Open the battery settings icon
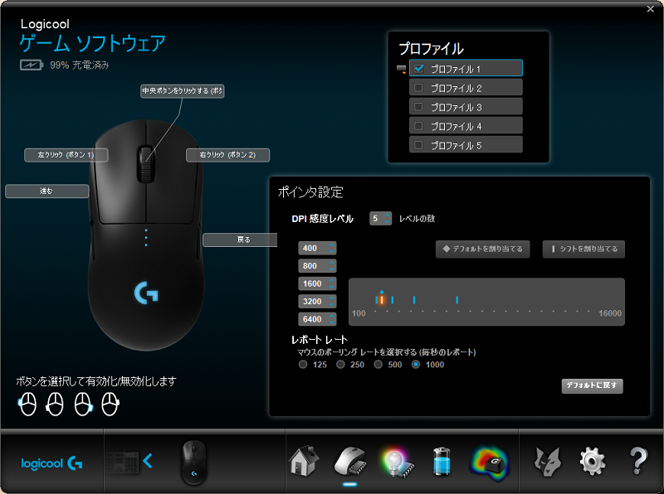 (442, 462)
